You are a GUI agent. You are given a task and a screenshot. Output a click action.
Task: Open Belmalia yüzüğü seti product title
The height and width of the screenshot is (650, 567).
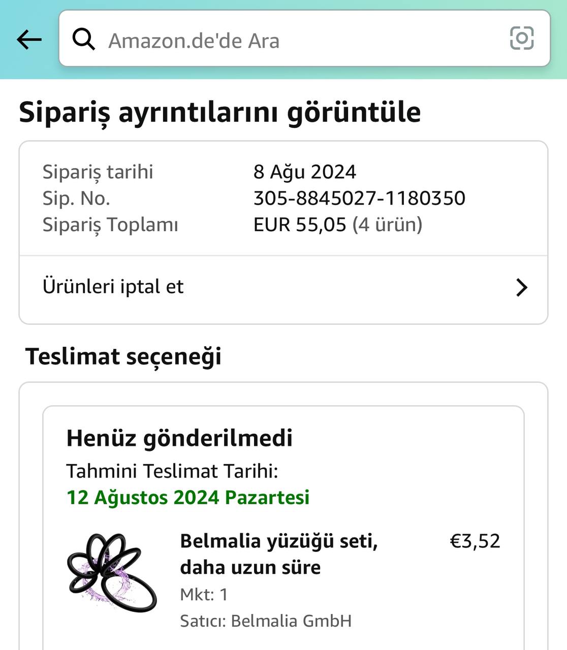(x=278, y=554)
